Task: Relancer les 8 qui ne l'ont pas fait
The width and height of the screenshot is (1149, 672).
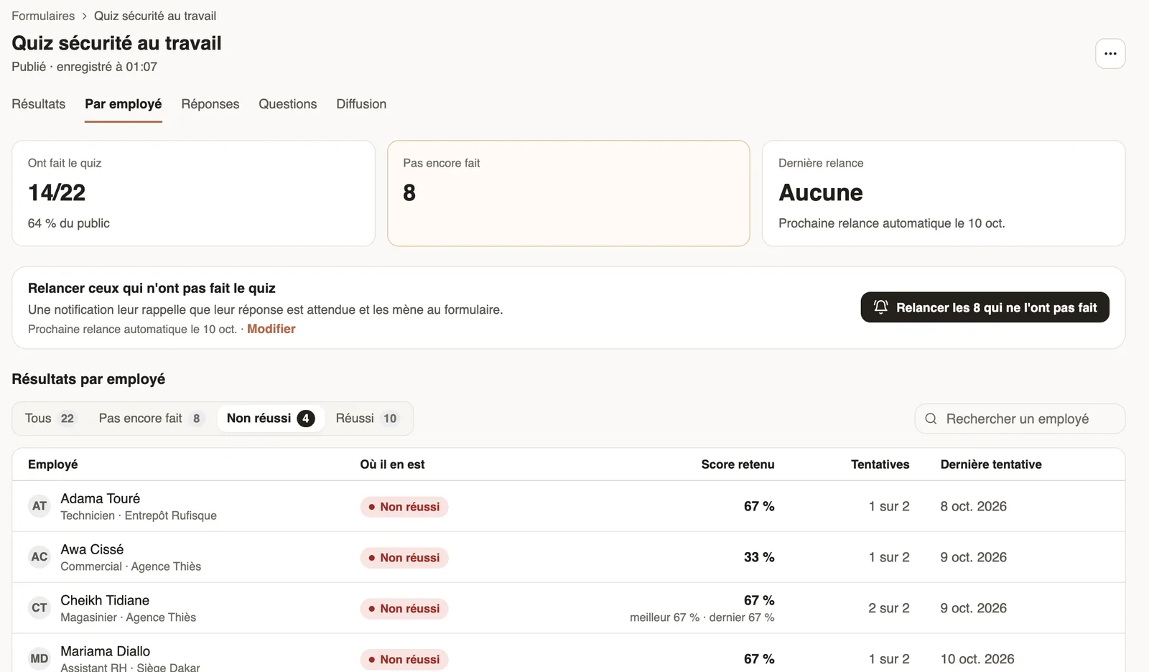Action: [985, 307]
